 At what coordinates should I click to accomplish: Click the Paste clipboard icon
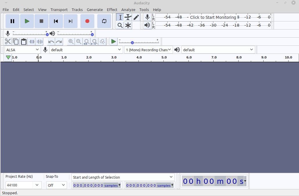pos(24,41)
